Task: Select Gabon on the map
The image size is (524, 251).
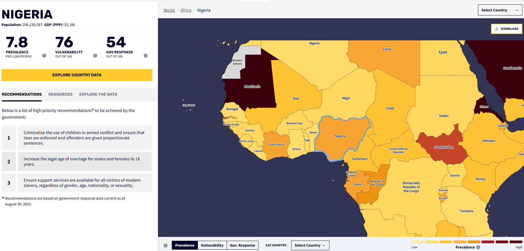Action: click(357, 184)
